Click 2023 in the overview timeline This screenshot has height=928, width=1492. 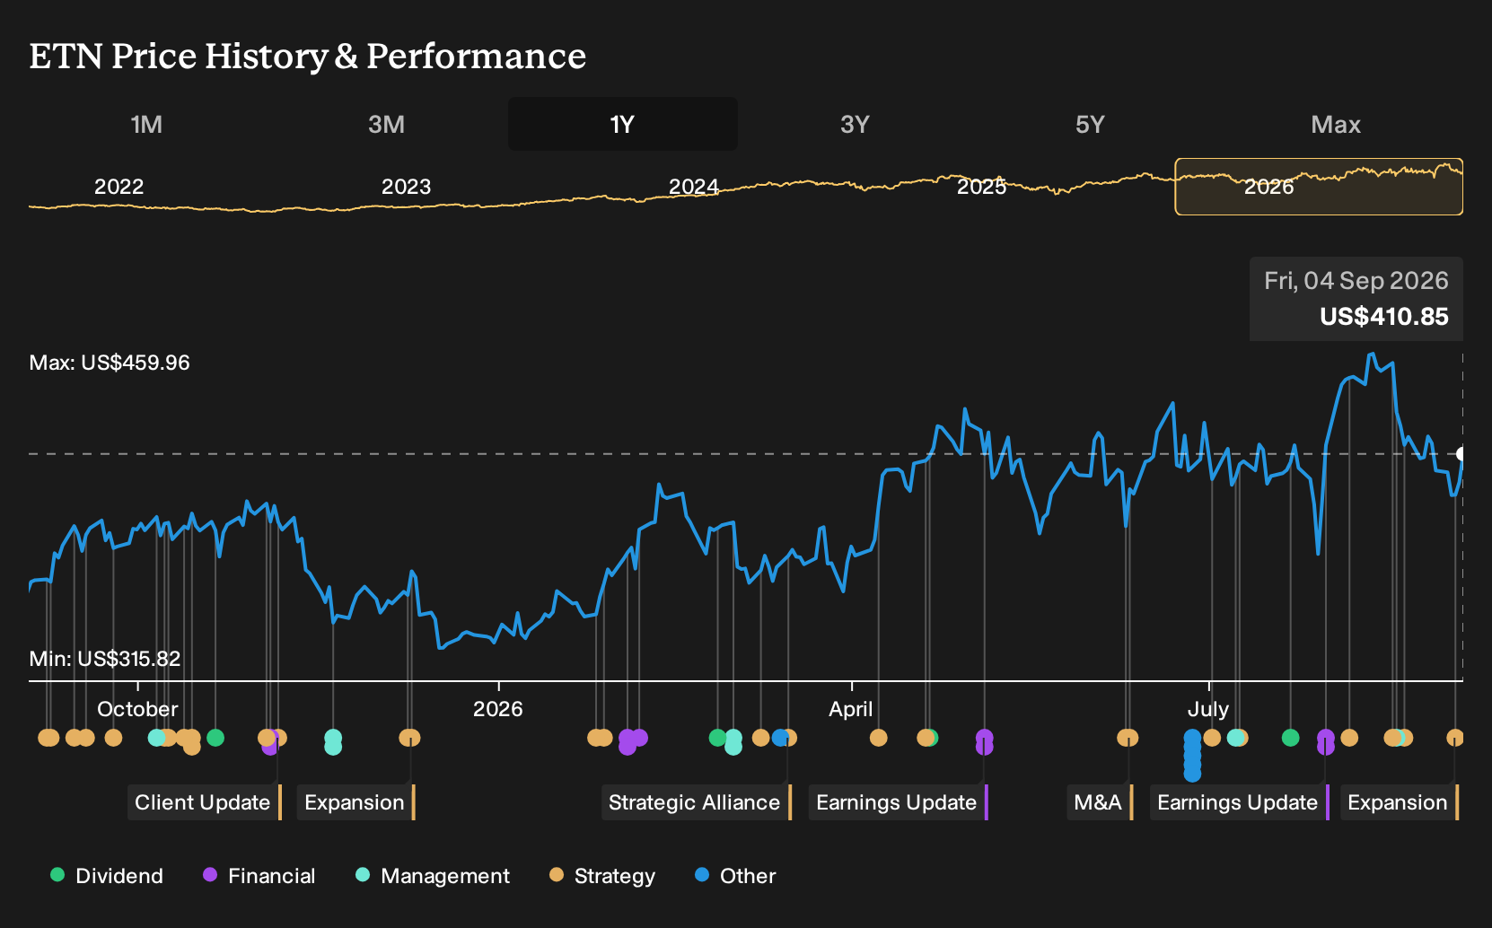click(407, 187)
